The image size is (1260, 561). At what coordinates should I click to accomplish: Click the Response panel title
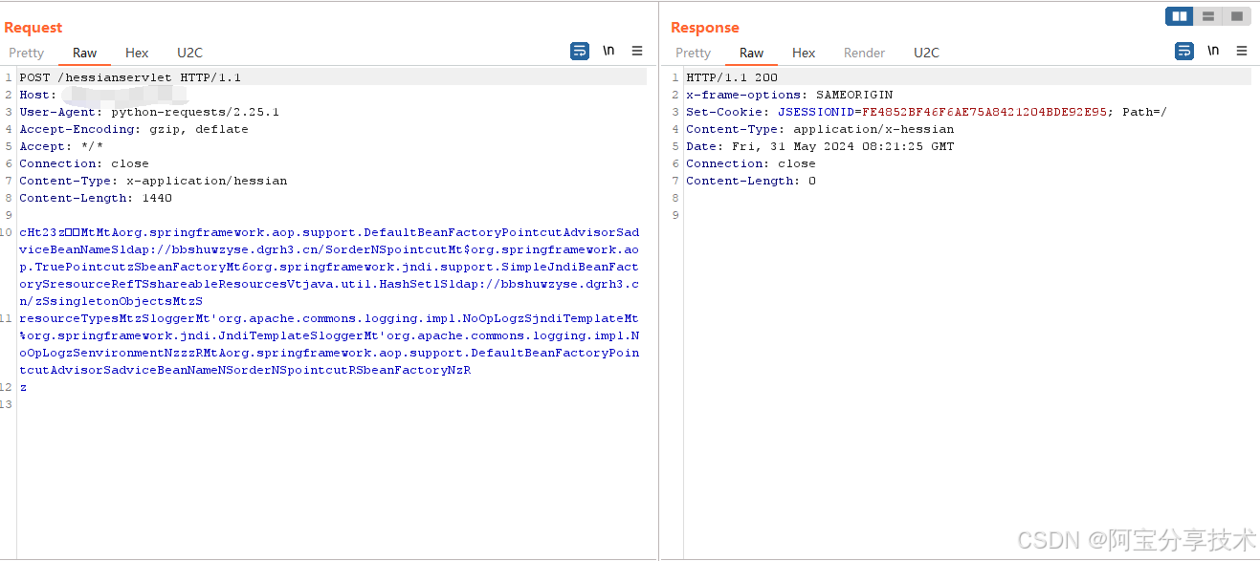pyautogui.click(x=705, y=28)
